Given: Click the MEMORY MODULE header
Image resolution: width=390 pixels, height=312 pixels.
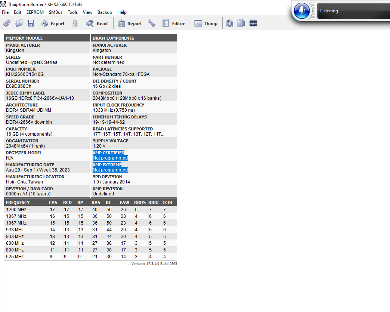Looking at the screenshot, I should [47, 38].
